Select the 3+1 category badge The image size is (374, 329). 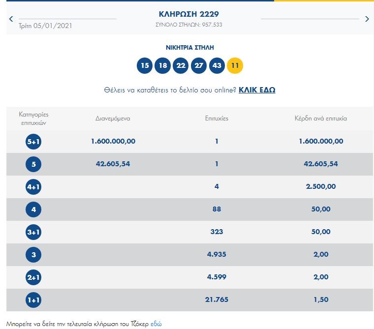(x=33, y=232)
